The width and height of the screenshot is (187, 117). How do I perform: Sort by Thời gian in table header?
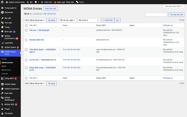pyautogui.click(x=168, y=25)
